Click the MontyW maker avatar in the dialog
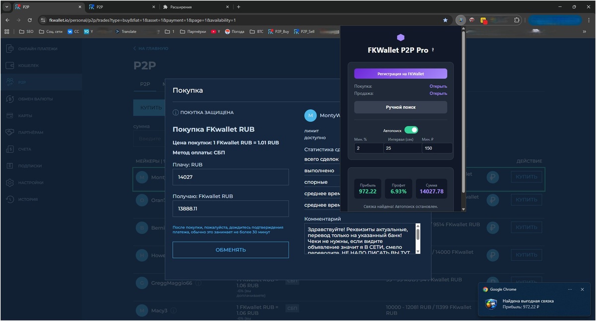 point(310,116)
